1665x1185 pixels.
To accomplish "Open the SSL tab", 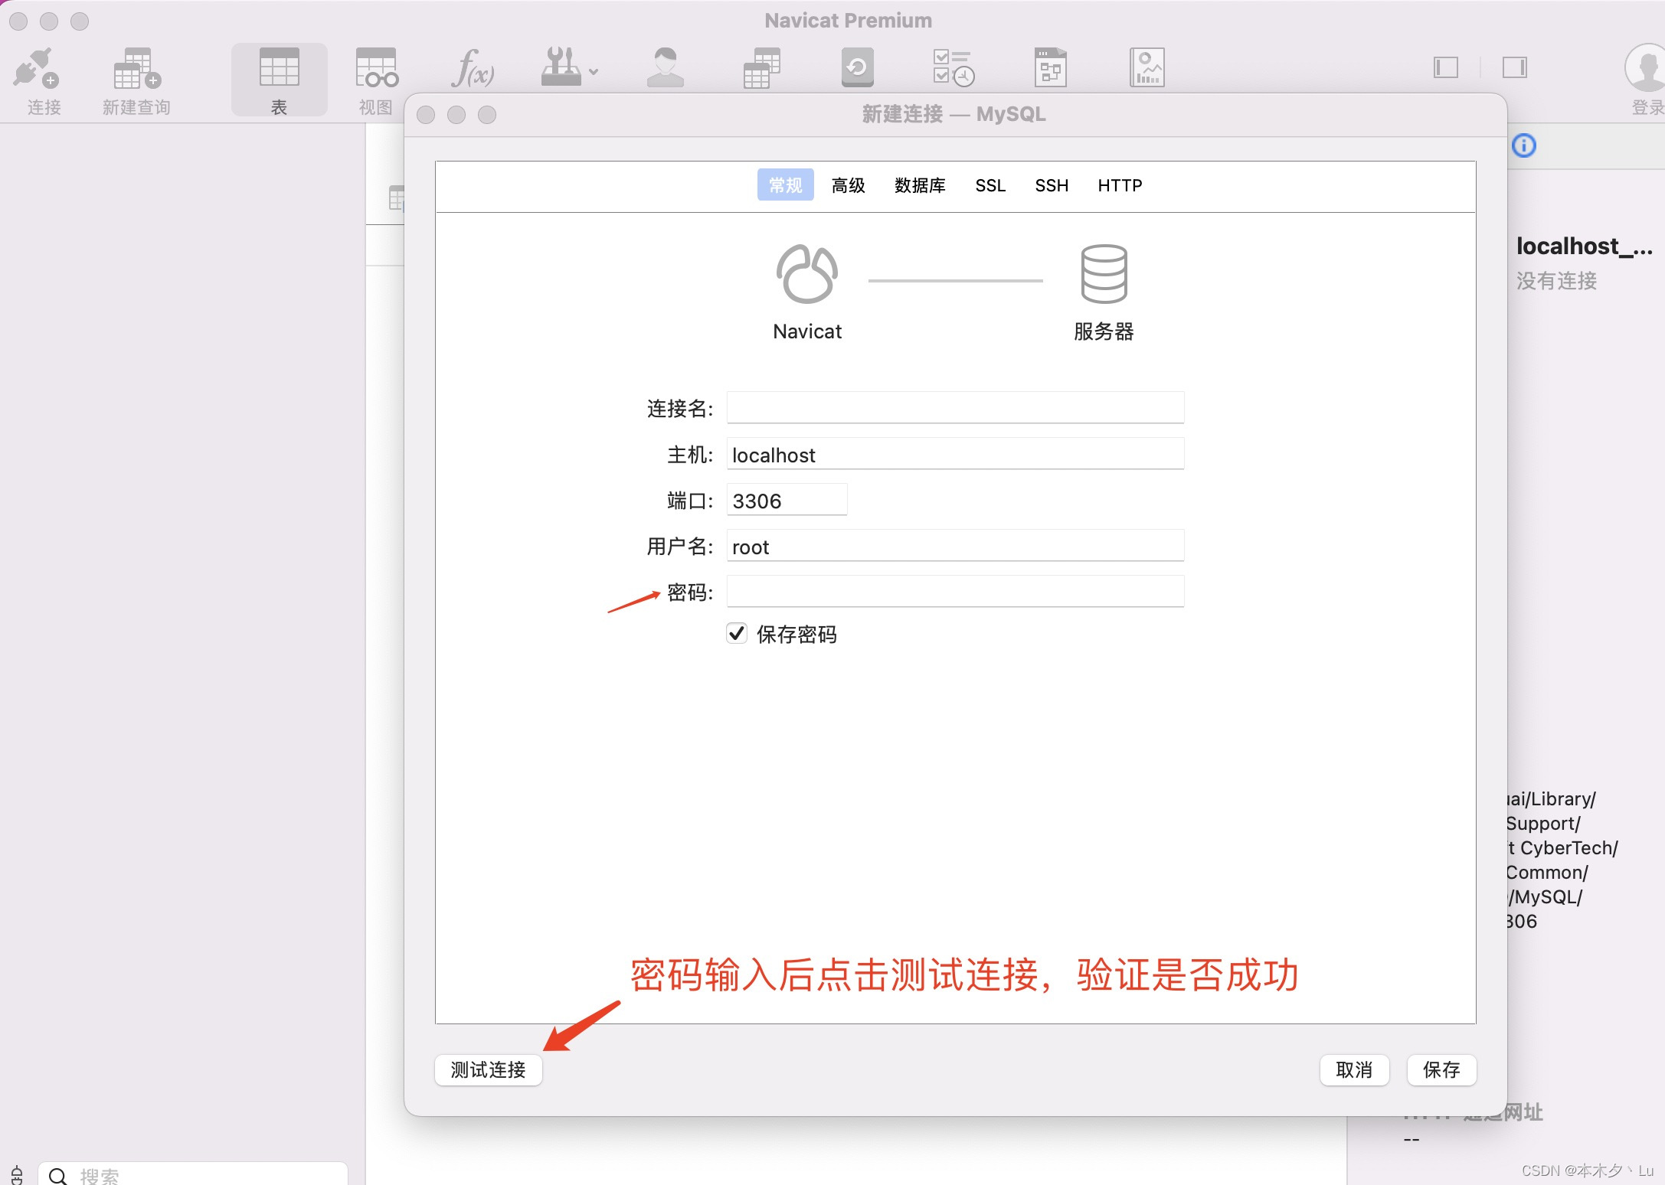I will 990,185.
